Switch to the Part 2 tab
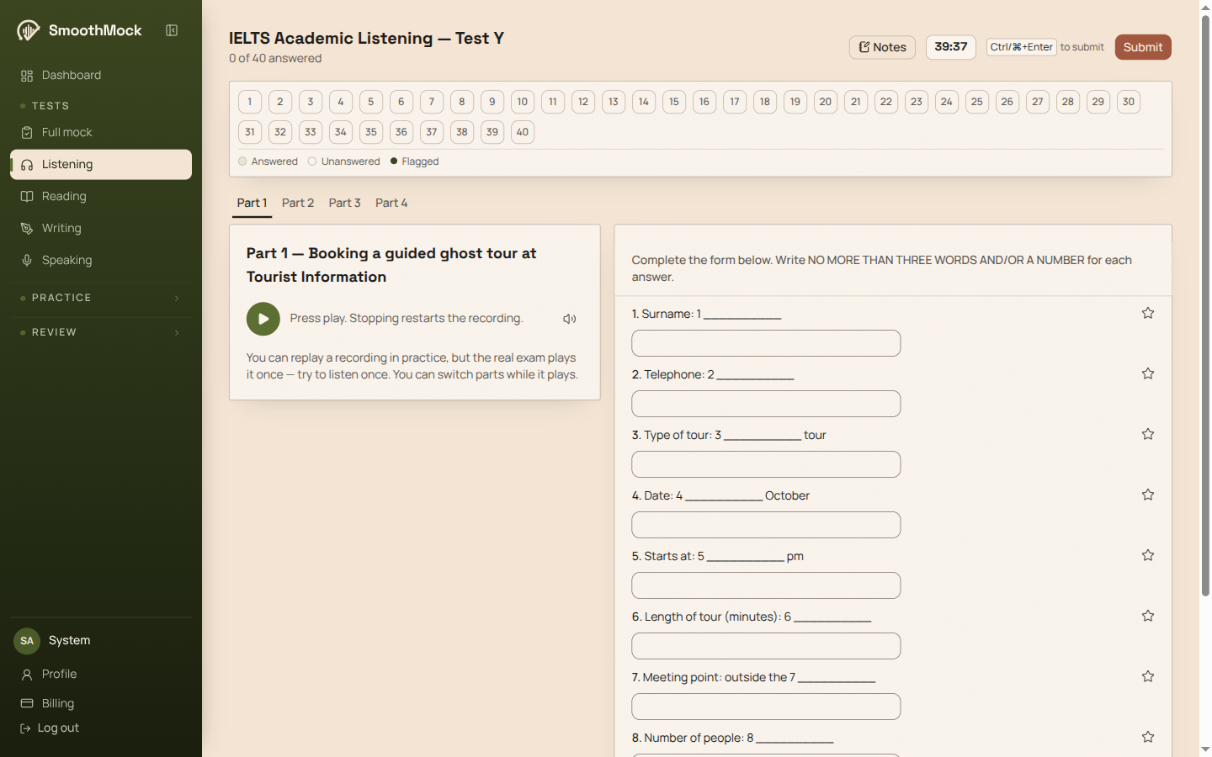This screenshot has width=1212, height=757. (298, 204)
